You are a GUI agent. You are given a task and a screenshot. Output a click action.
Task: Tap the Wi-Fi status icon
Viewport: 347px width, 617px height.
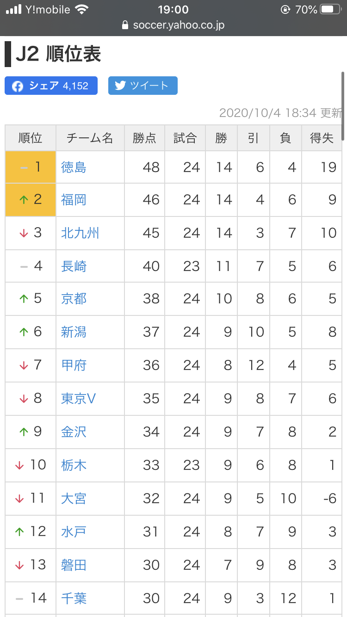click(x=82, y=9)
